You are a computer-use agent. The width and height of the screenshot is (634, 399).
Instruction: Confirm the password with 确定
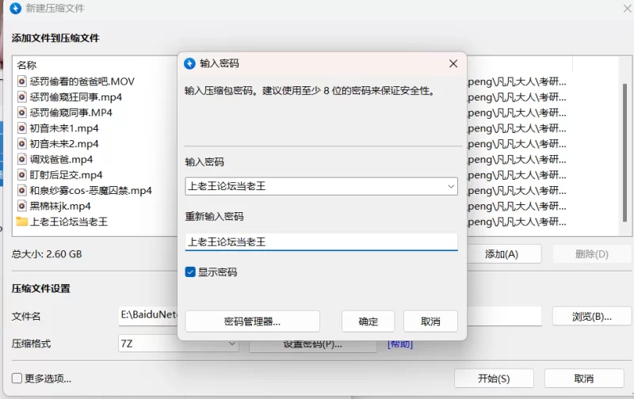(x=368, y=321)
